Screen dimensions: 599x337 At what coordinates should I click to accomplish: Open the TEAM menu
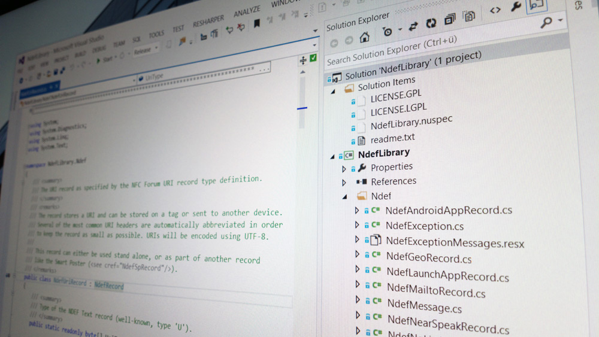pyautogui.click(x=119, y=44)
